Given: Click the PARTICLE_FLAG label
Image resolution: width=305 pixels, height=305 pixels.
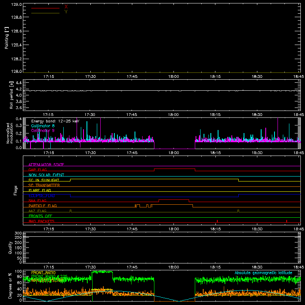Looking at the screenshot, I should [x=43, y=206].
